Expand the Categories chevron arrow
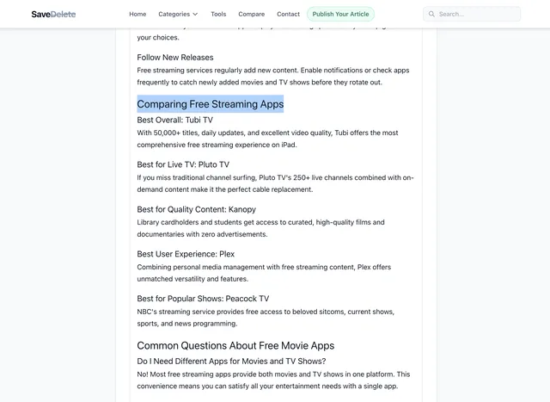Image resolution: width=550 pixels, height=402 pixels. [x=195, y=15]
